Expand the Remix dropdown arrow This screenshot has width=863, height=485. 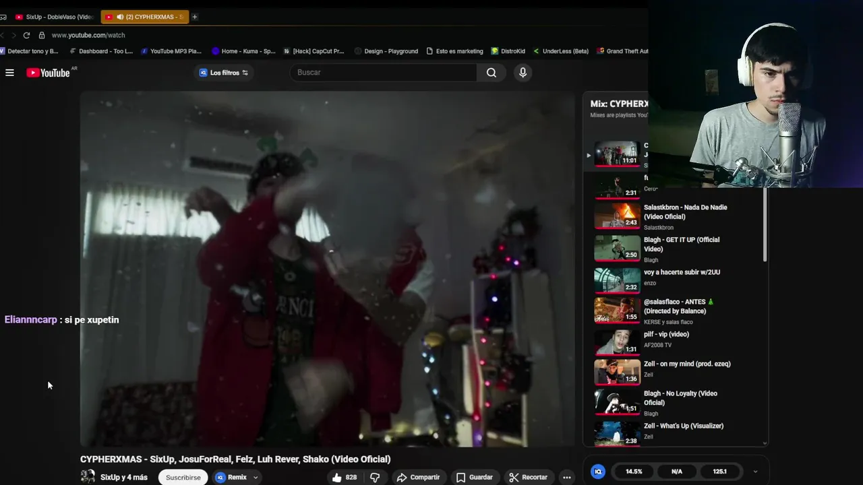[256, 478]
